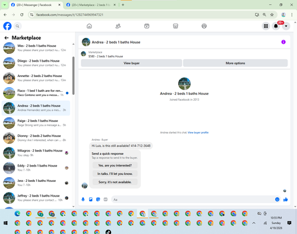Open Jeffrey 2 beds 1 baths chat

point(36,198)
